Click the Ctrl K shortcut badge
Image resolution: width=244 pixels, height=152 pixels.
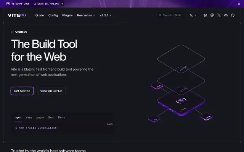(x=178, y=15)
